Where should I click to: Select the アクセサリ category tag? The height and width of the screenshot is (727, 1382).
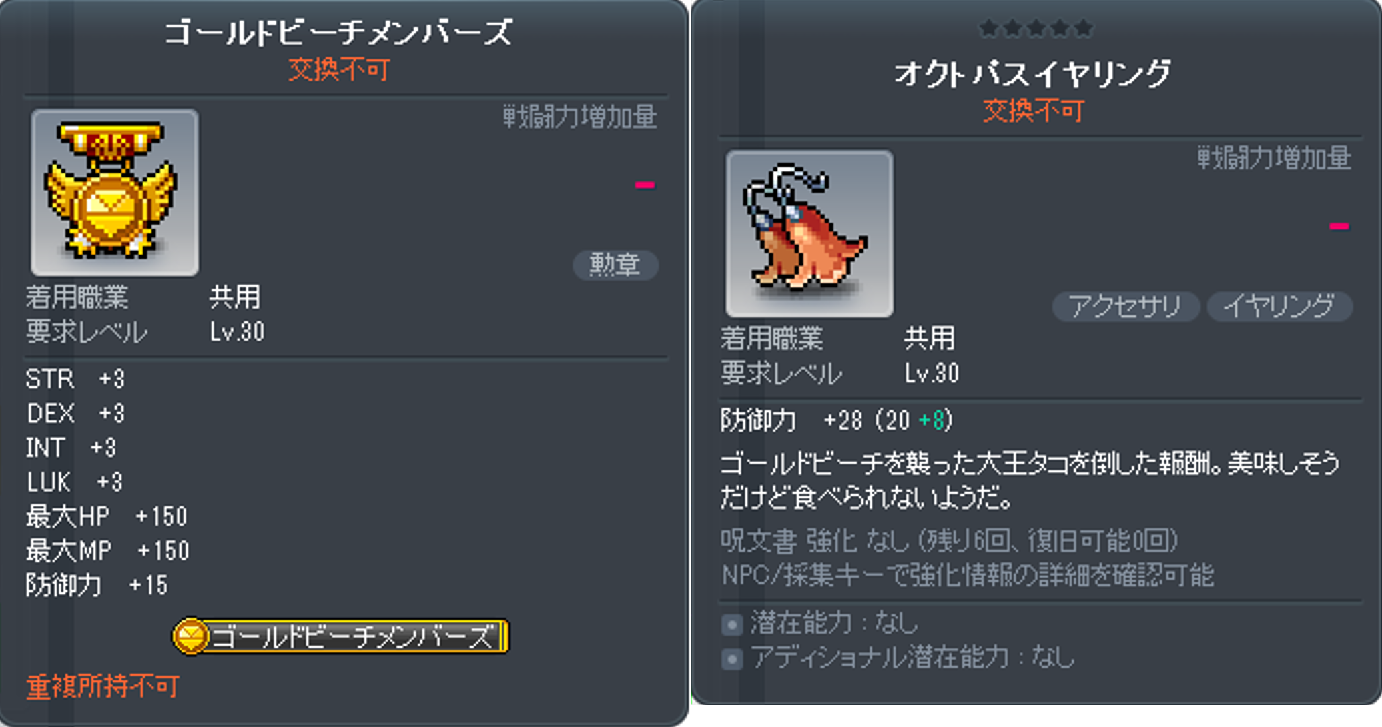[x=1126, y=306]
